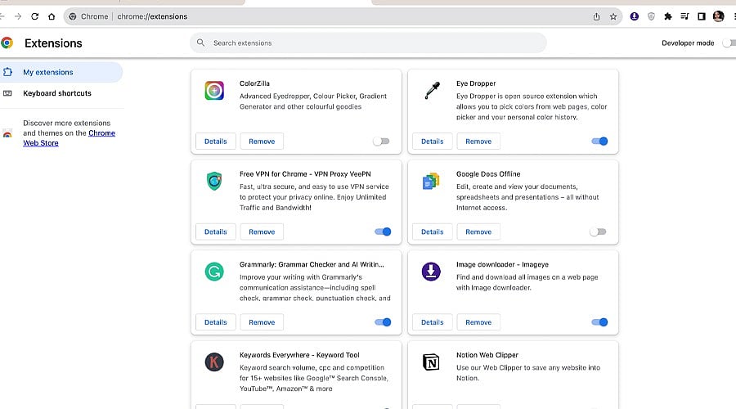Open the profile avatar menu
Image resolution: width=736 pixels, height=409 pixels.
(x=718, y=16)
